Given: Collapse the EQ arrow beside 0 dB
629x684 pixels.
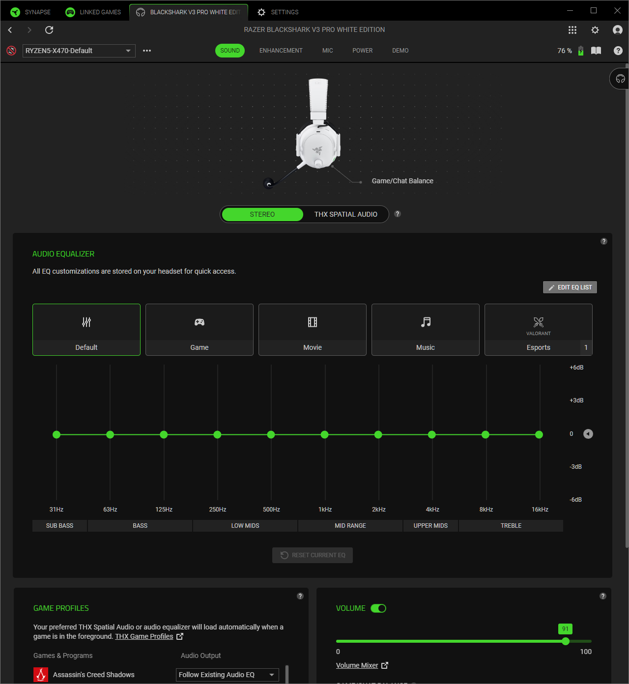Looking at the screenshot, I should 588,434.
